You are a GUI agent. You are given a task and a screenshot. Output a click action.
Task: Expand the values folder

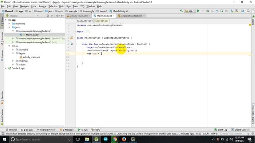tap(13, 64)
